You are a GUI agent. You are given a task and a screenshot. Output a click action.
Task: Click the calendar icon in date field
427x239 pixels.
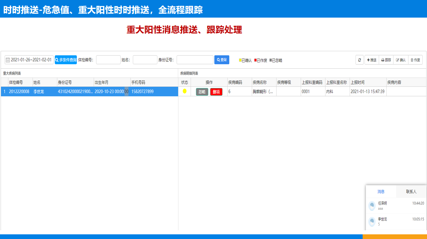click(x=8, y=60)
